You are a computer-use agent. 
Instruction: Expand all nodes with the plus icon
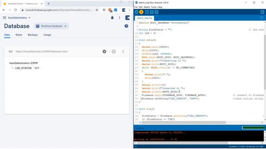tap(104, 51)
